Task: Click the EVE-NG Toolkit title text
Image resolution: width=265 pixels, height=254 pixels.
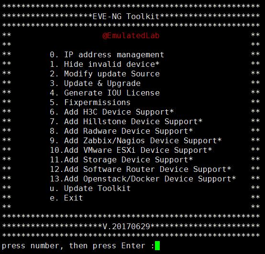Action: coord(126,17)
